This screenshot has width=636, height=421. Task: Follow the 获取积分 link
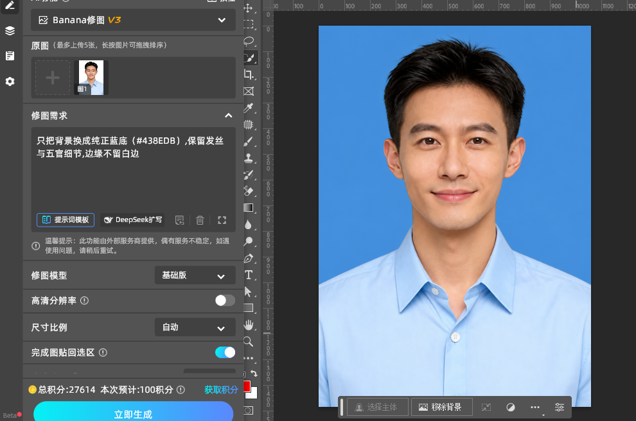(221, 390)
